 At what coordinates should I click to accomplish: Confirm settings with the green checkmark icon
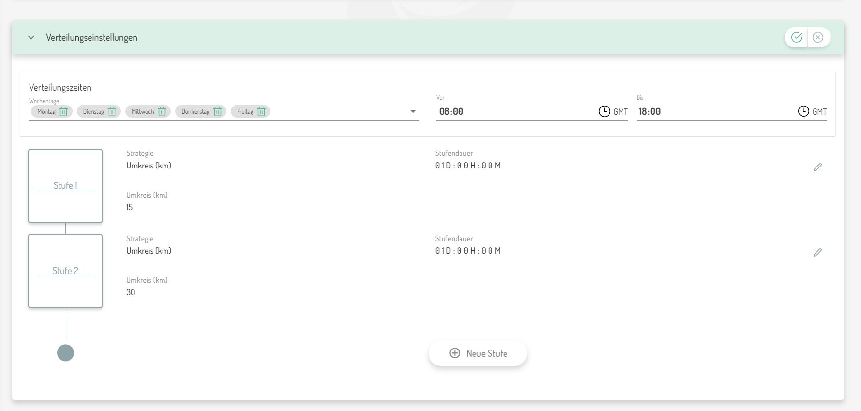coord(796,37)
